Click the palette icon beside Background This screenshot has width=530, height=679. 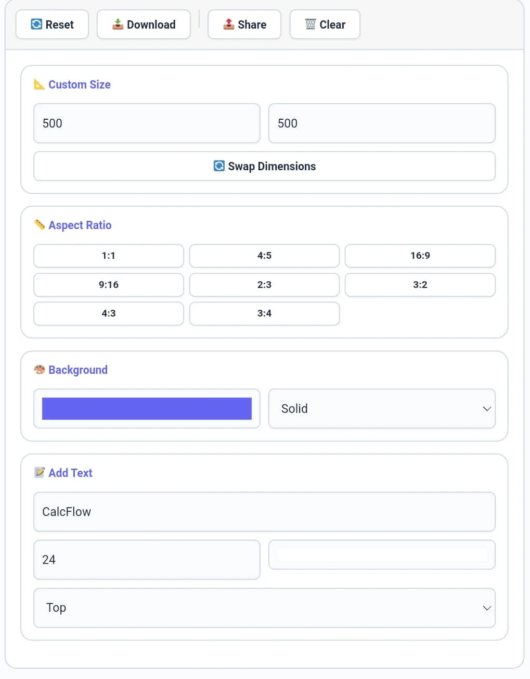[x=40, y=369]
